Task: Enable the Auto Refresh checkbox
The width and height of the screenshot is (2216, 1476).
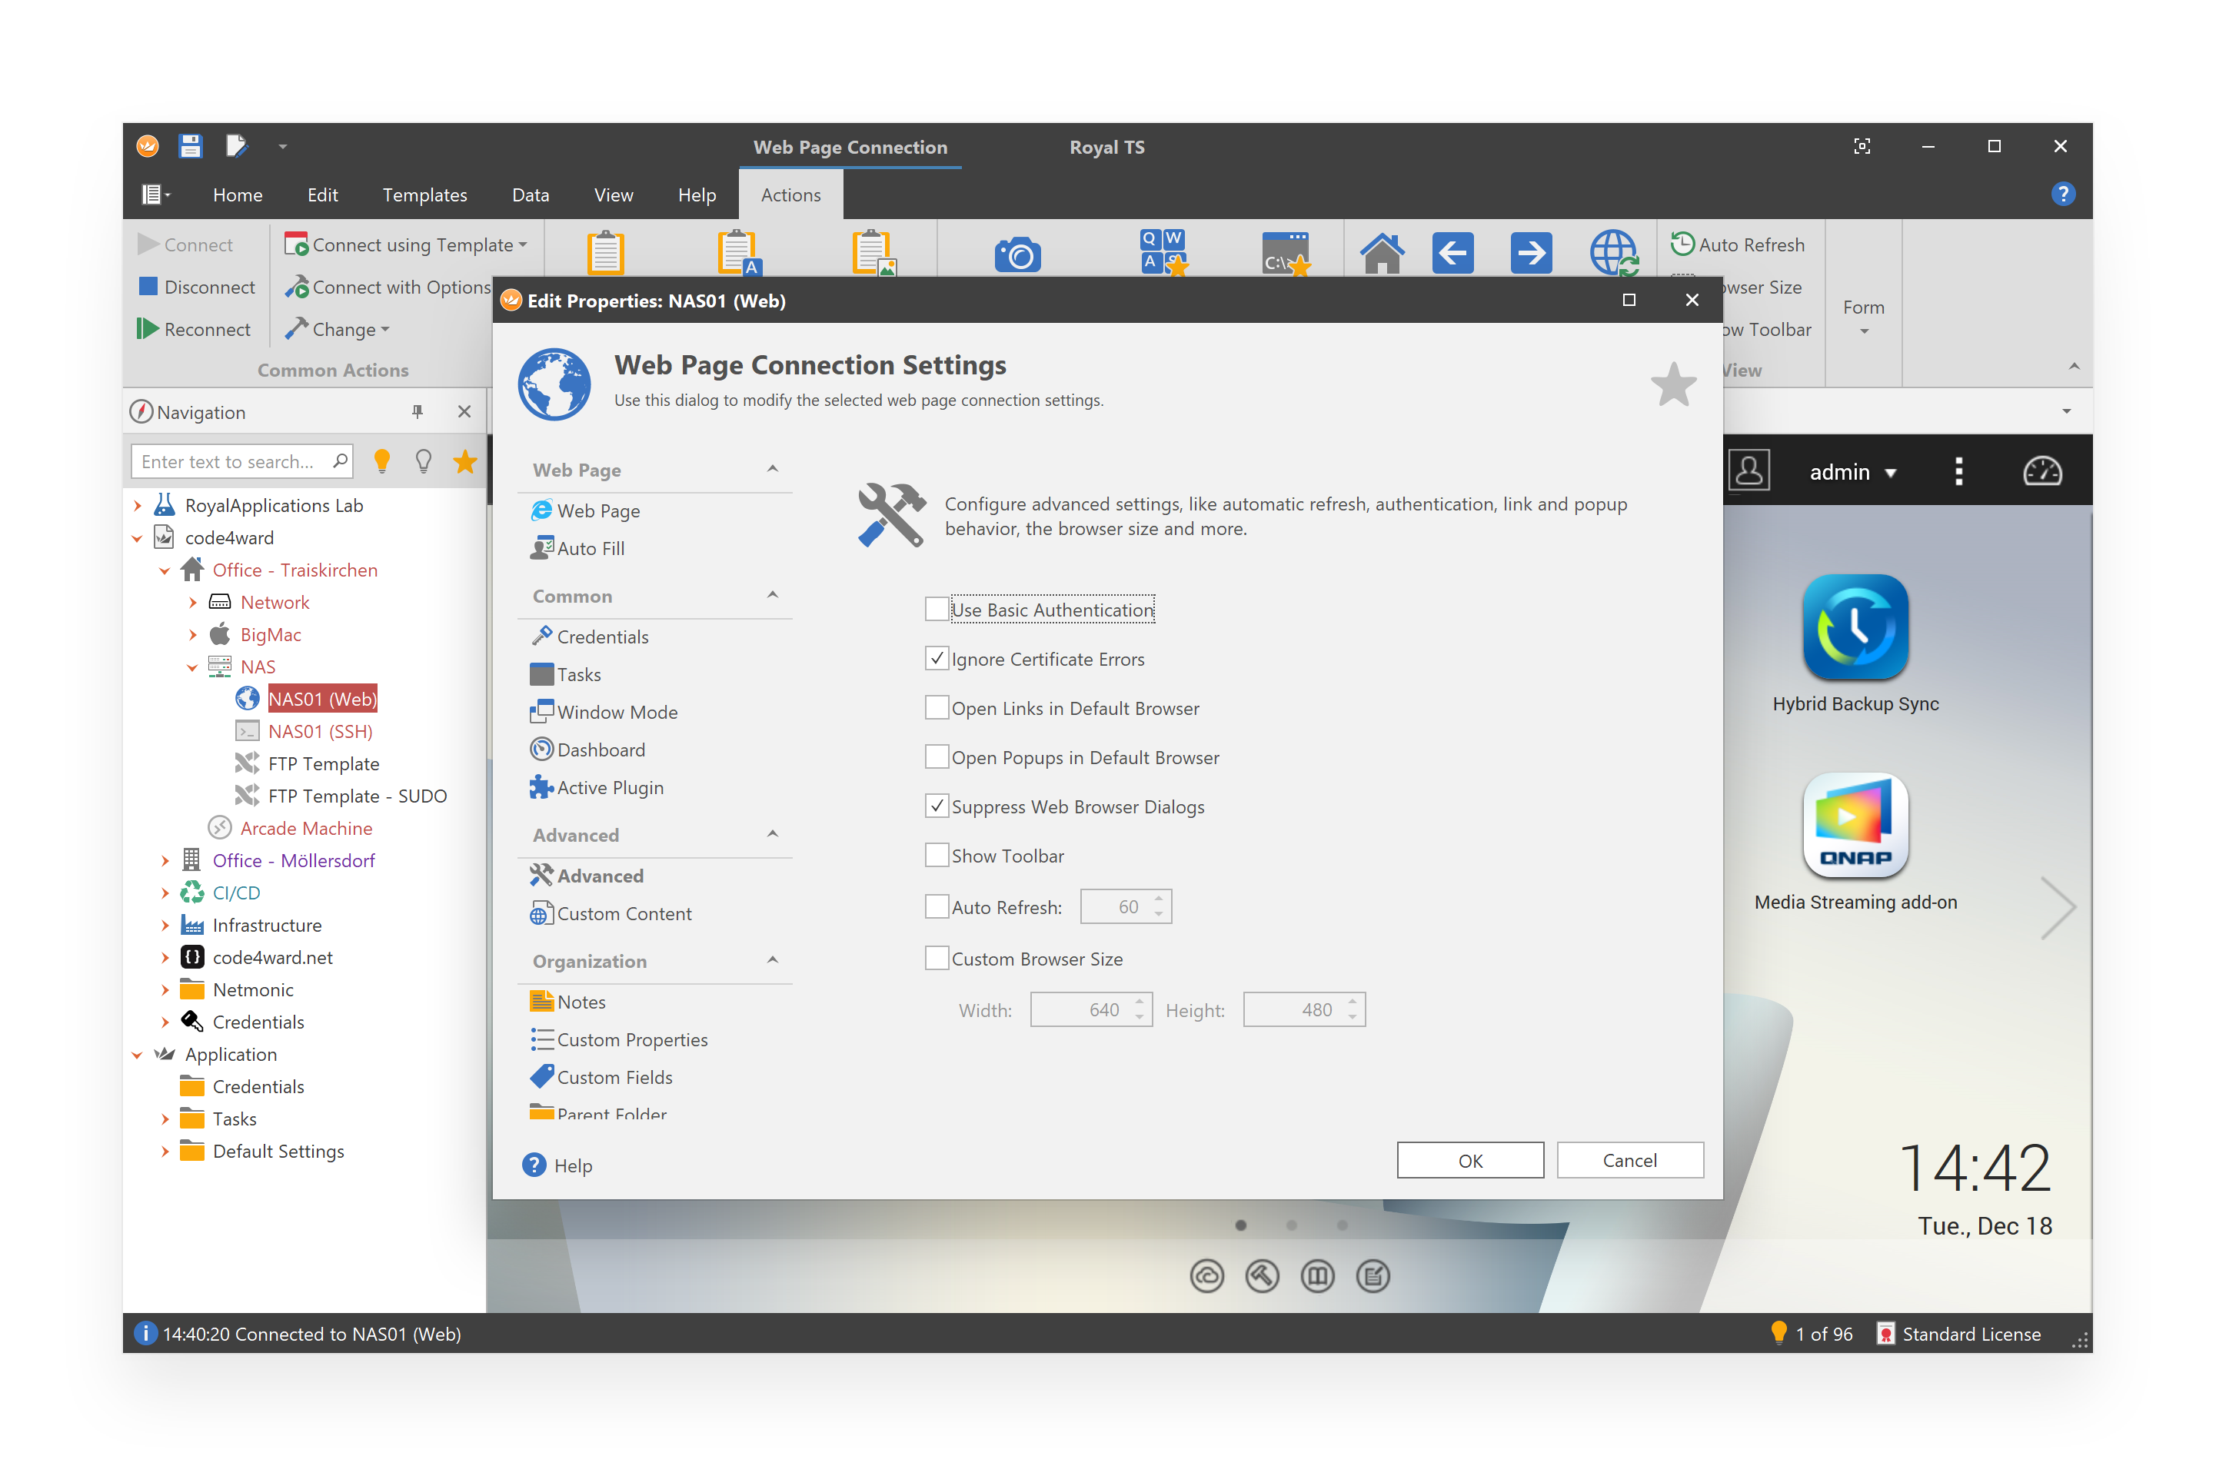Action: coord(936,906)
